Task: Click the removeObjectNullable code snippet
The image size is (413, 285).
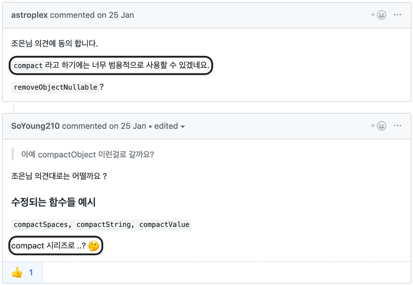Action: (55, 87)
